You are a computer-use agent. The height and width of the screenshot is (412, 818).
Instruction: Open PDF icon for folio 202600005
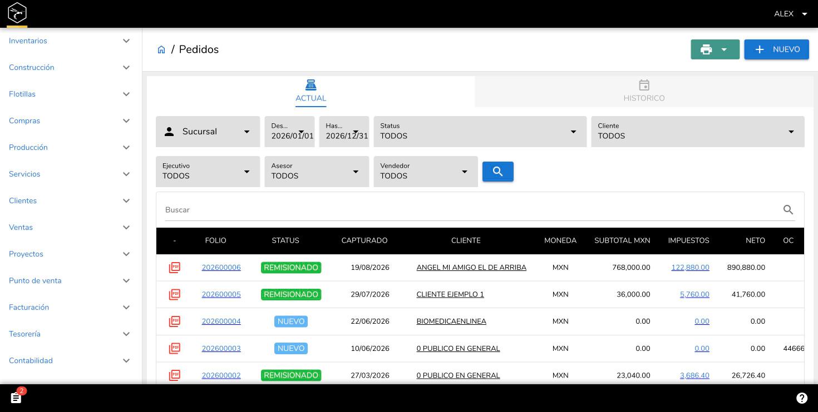point(175,294)
